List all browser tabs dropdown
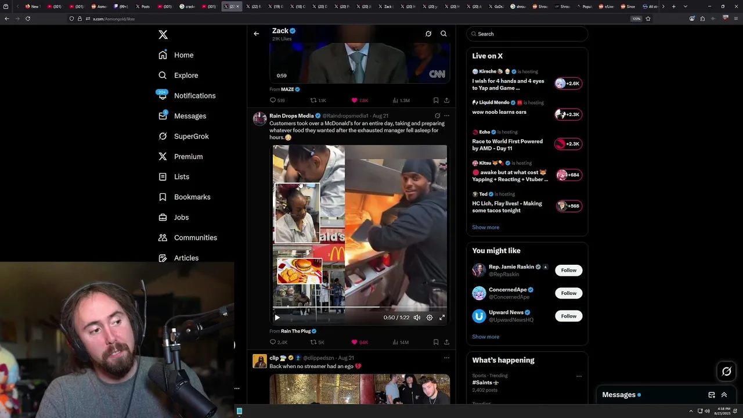743x418 pixels. 686,6
